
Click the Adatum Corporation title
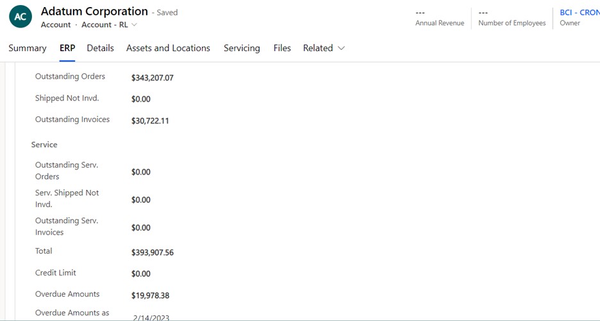94,12
